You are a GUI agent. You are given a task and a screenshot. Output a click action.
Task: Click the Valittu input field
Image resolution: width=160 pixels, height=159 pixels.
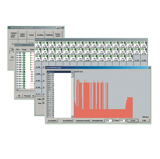tap(44, 99)
